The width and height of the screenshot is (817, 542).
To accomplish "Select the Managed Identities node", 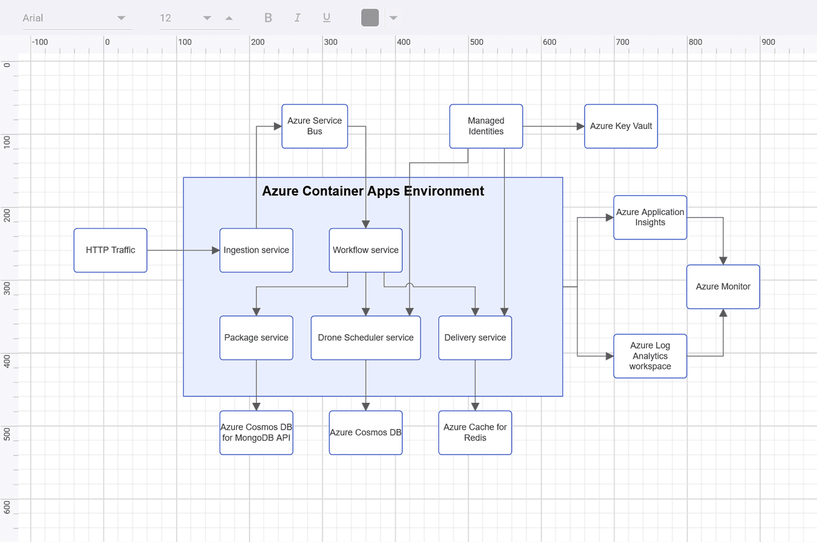I will 486,126.
